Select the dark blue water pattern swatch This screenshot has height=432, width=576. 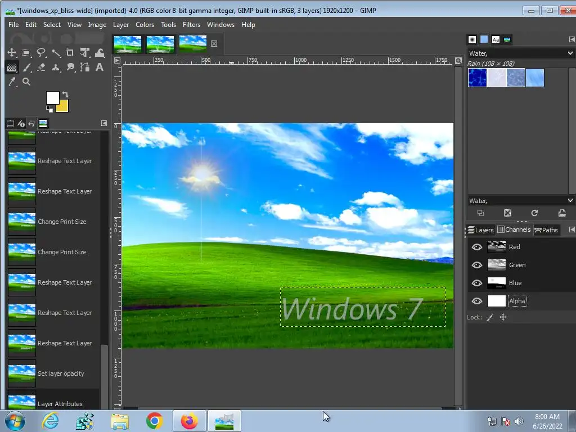point(478,78)
